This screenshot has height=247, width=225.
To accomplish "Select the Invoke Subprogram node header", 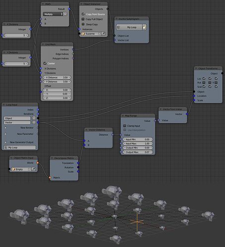I will tap(131, 19).
